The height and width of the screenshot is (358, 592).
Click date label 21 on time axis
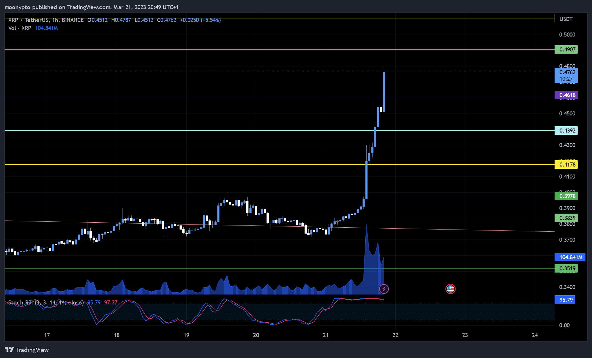point(326,335)
